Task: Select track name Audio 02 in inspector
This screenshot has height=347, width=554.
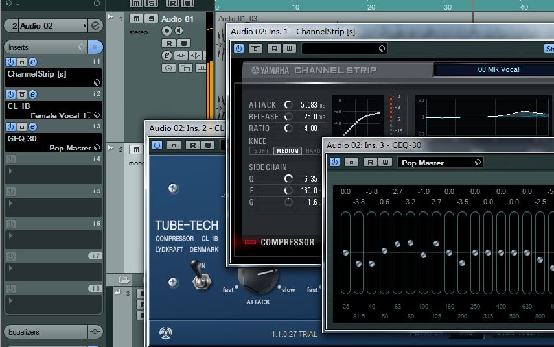Action: pos(51,26)
